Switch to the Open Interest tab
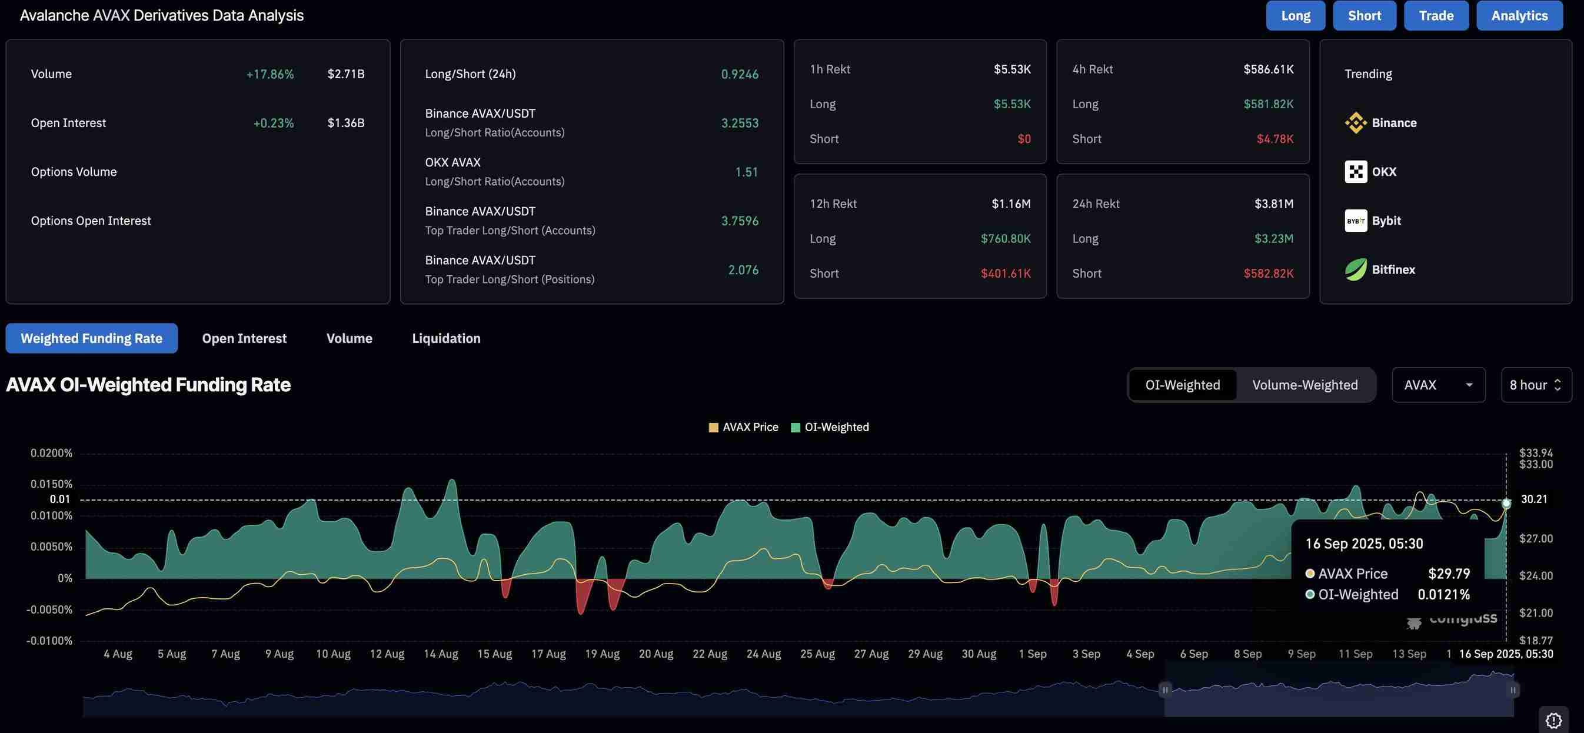Screen dimensions: 1584x733 244,338
